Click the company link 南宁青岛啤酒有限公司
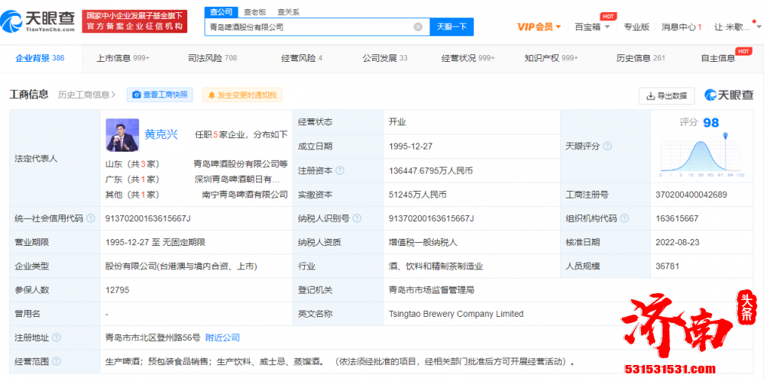764x381 pixels. pyautogui.click(x=245, y=195)
